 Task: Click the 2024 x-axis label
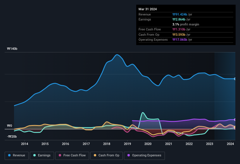(x=230, y=144)
